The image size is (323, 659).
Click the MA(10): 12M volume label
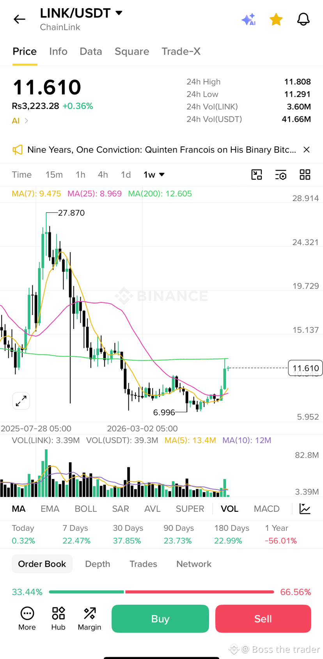click(247, 440)
